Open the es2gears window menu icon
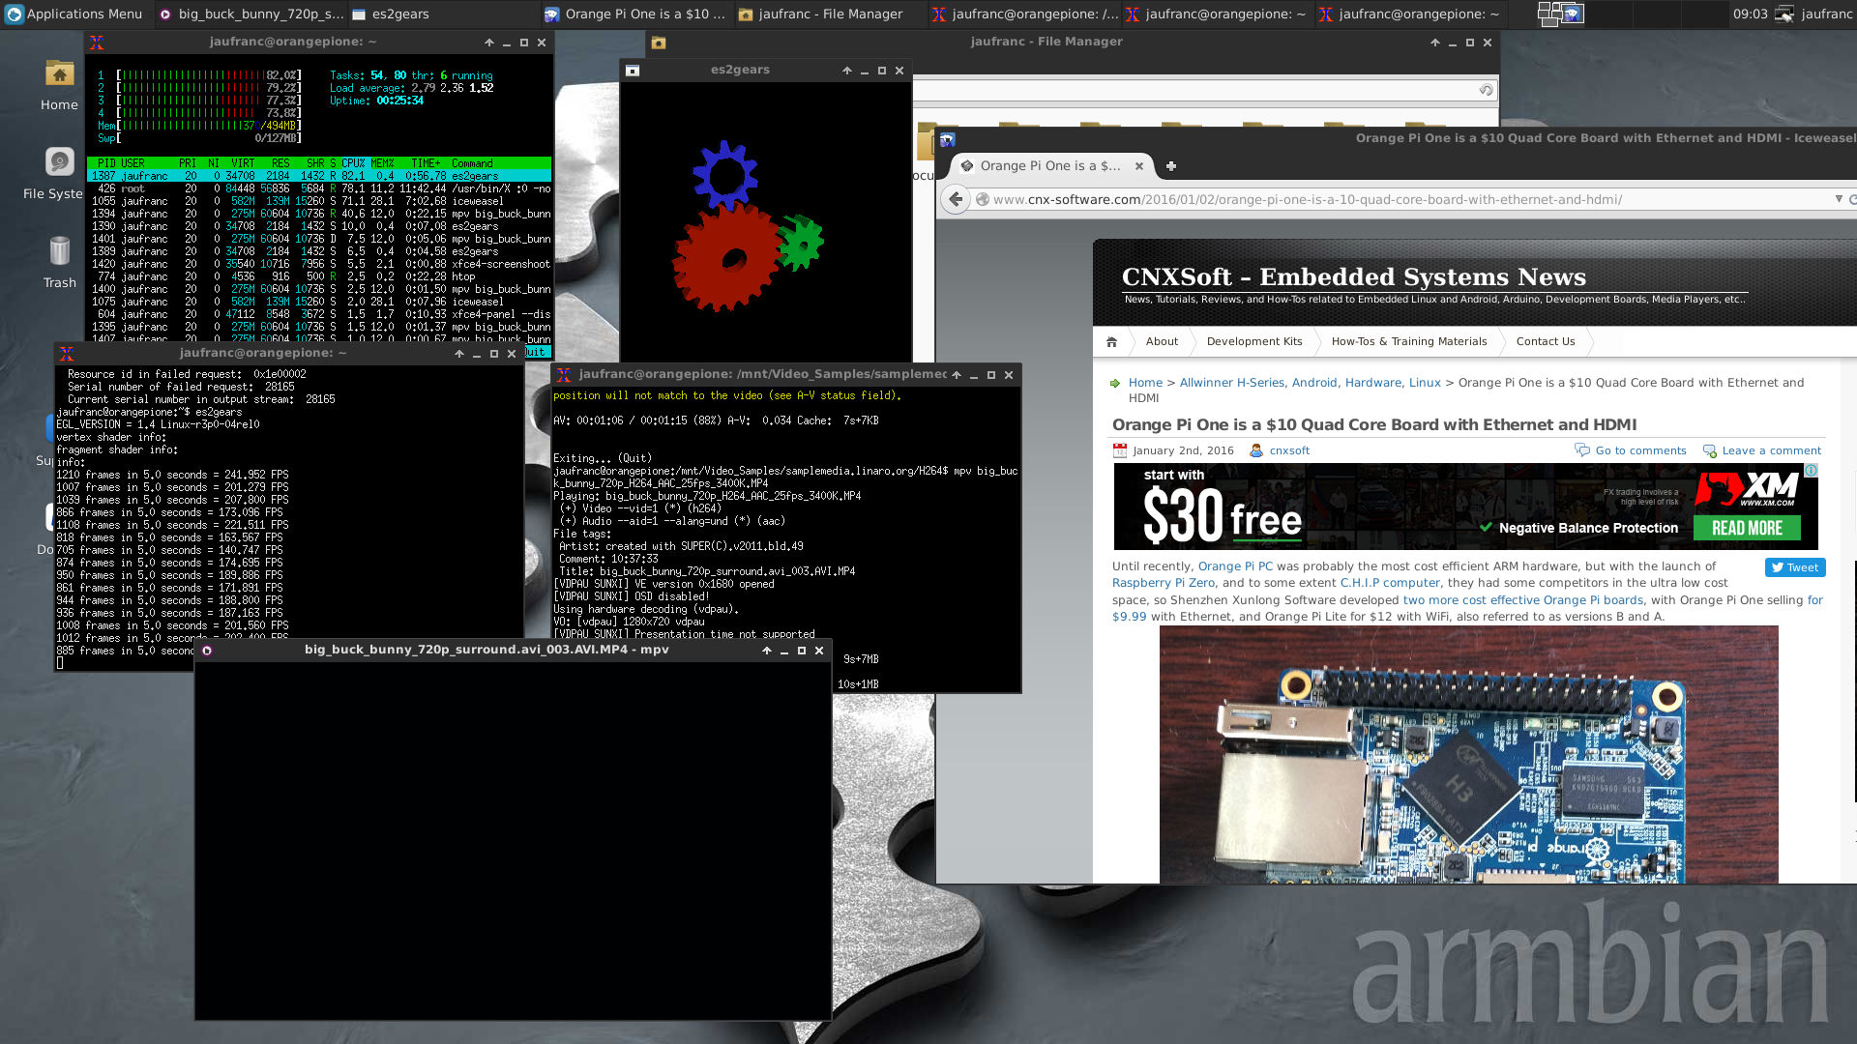Image resolution: width=1857 pixels, height=1044 pixels. point(633,71)
